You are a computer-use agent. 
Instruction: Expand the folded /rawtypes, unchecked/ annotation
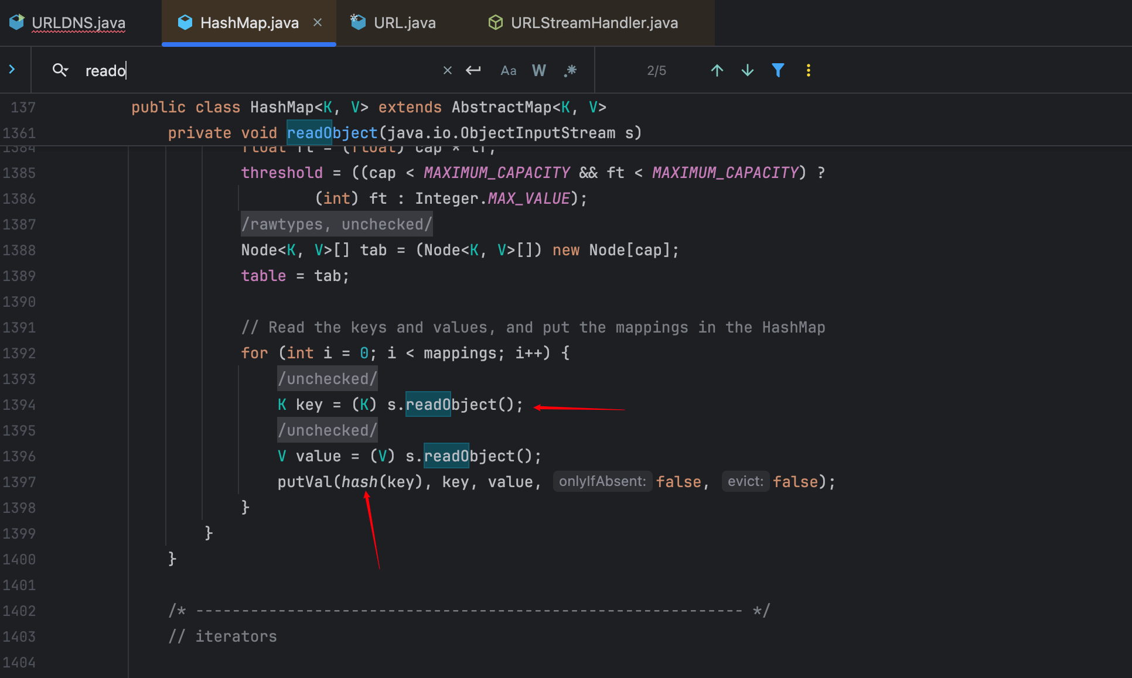[x=337, y=224]
